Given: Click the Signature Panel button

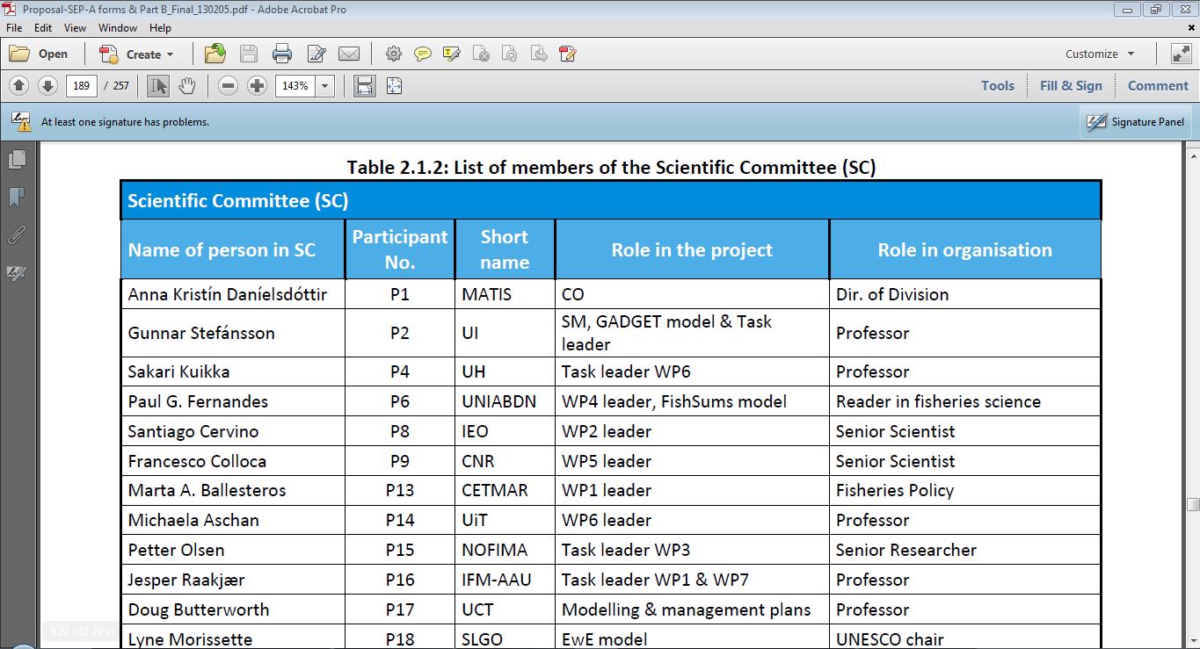Looking at the screenshot, I should coord(1136,122).
